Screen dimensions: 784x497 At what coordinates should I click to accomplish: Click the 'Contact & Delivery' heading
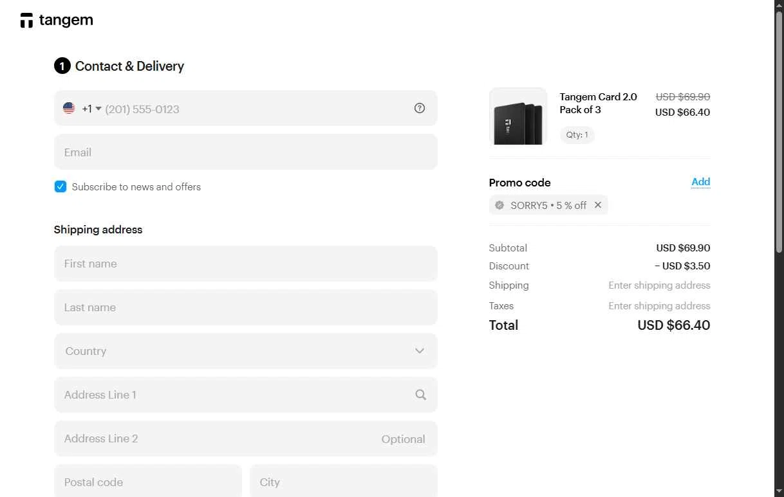[x=129, y=66]
